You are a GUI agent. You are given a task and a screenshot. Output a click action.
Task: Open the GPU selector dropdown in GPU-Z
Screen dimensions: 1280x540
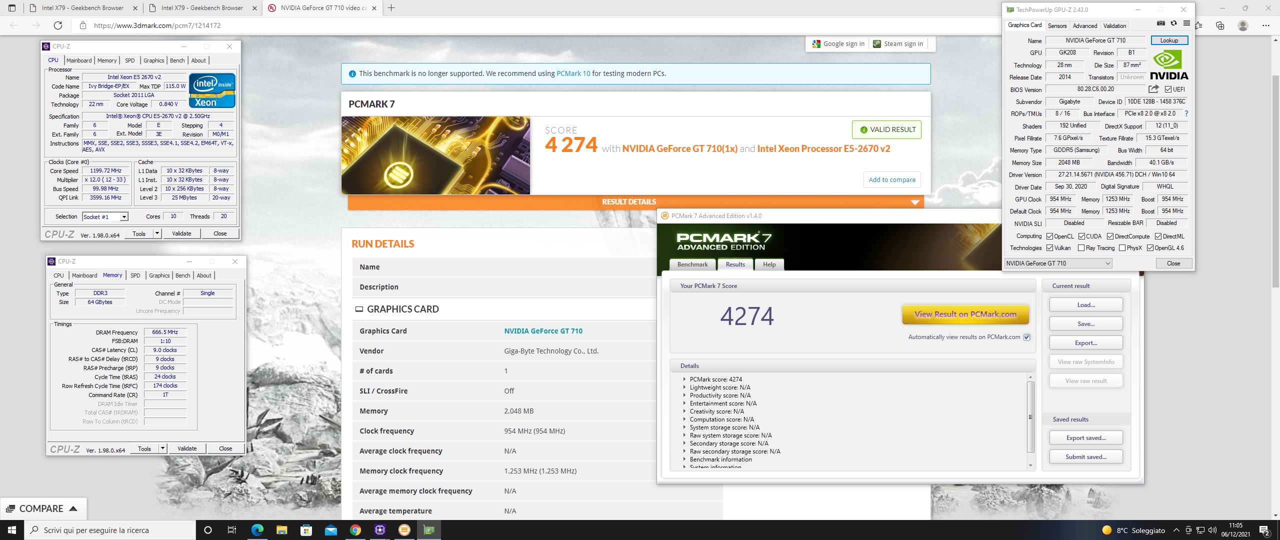click(x=1058, y=263)
